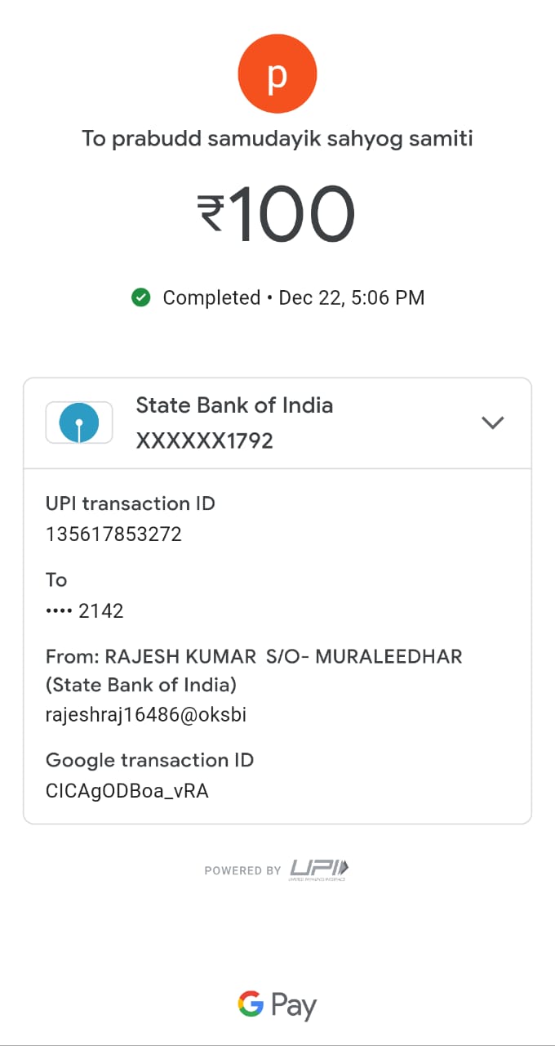Viewport: 555px width, 1046px height.
Task: Click the "UPI transaction ID" label
Action: pos(131,503)
